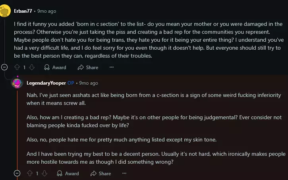This screenshot has width=288, height=180.
Task: Click Erban77's avatar image
Action: click(x=5, y=12)
